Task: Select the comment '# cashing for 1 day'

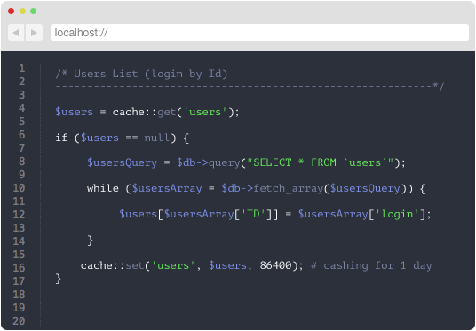Action: click(x=371, y=265)
